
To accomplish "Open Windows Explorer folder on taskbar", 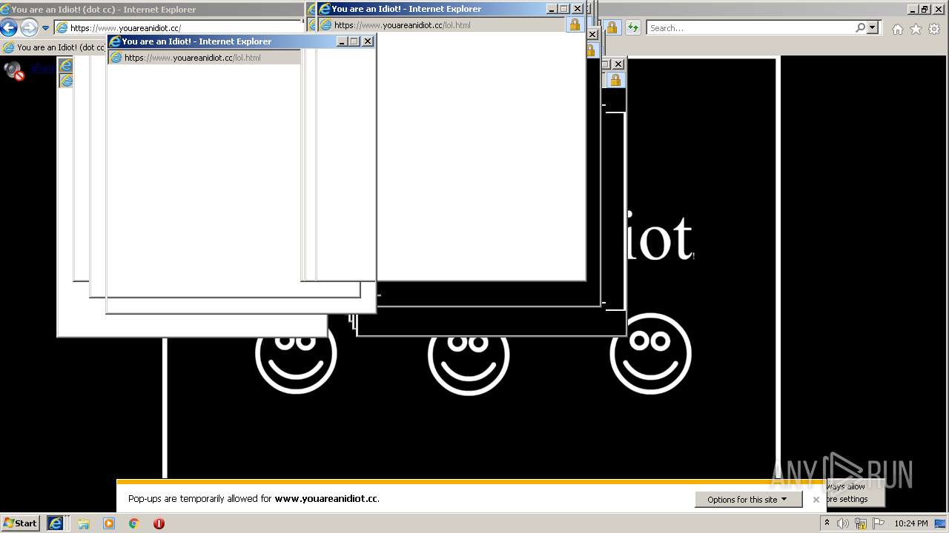I will [x=84, y=523].
